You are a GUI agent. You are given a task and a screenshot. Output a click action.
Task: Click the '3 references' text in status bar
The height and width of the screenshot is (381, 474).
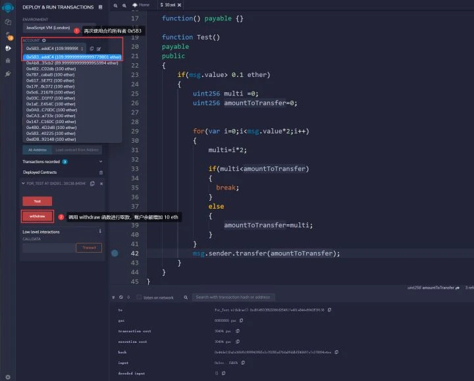pos(469,288)
